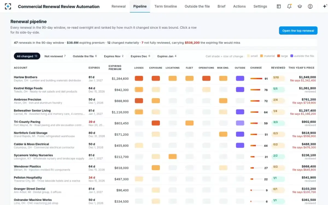
Task: Click the $1,284,600 expiring premium
Action: pos(120,79)
